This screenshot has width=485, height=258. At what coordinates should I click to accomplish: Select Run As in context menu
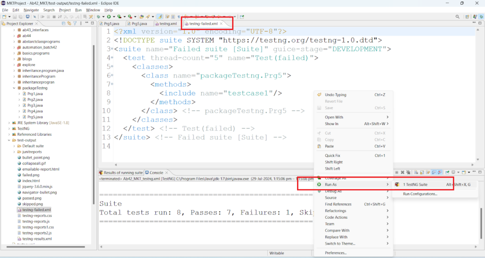click(x=353, y=185)
